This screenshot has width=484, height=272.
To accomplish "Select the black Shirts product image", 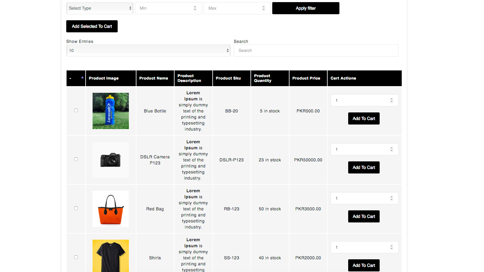I will [110, 256].
